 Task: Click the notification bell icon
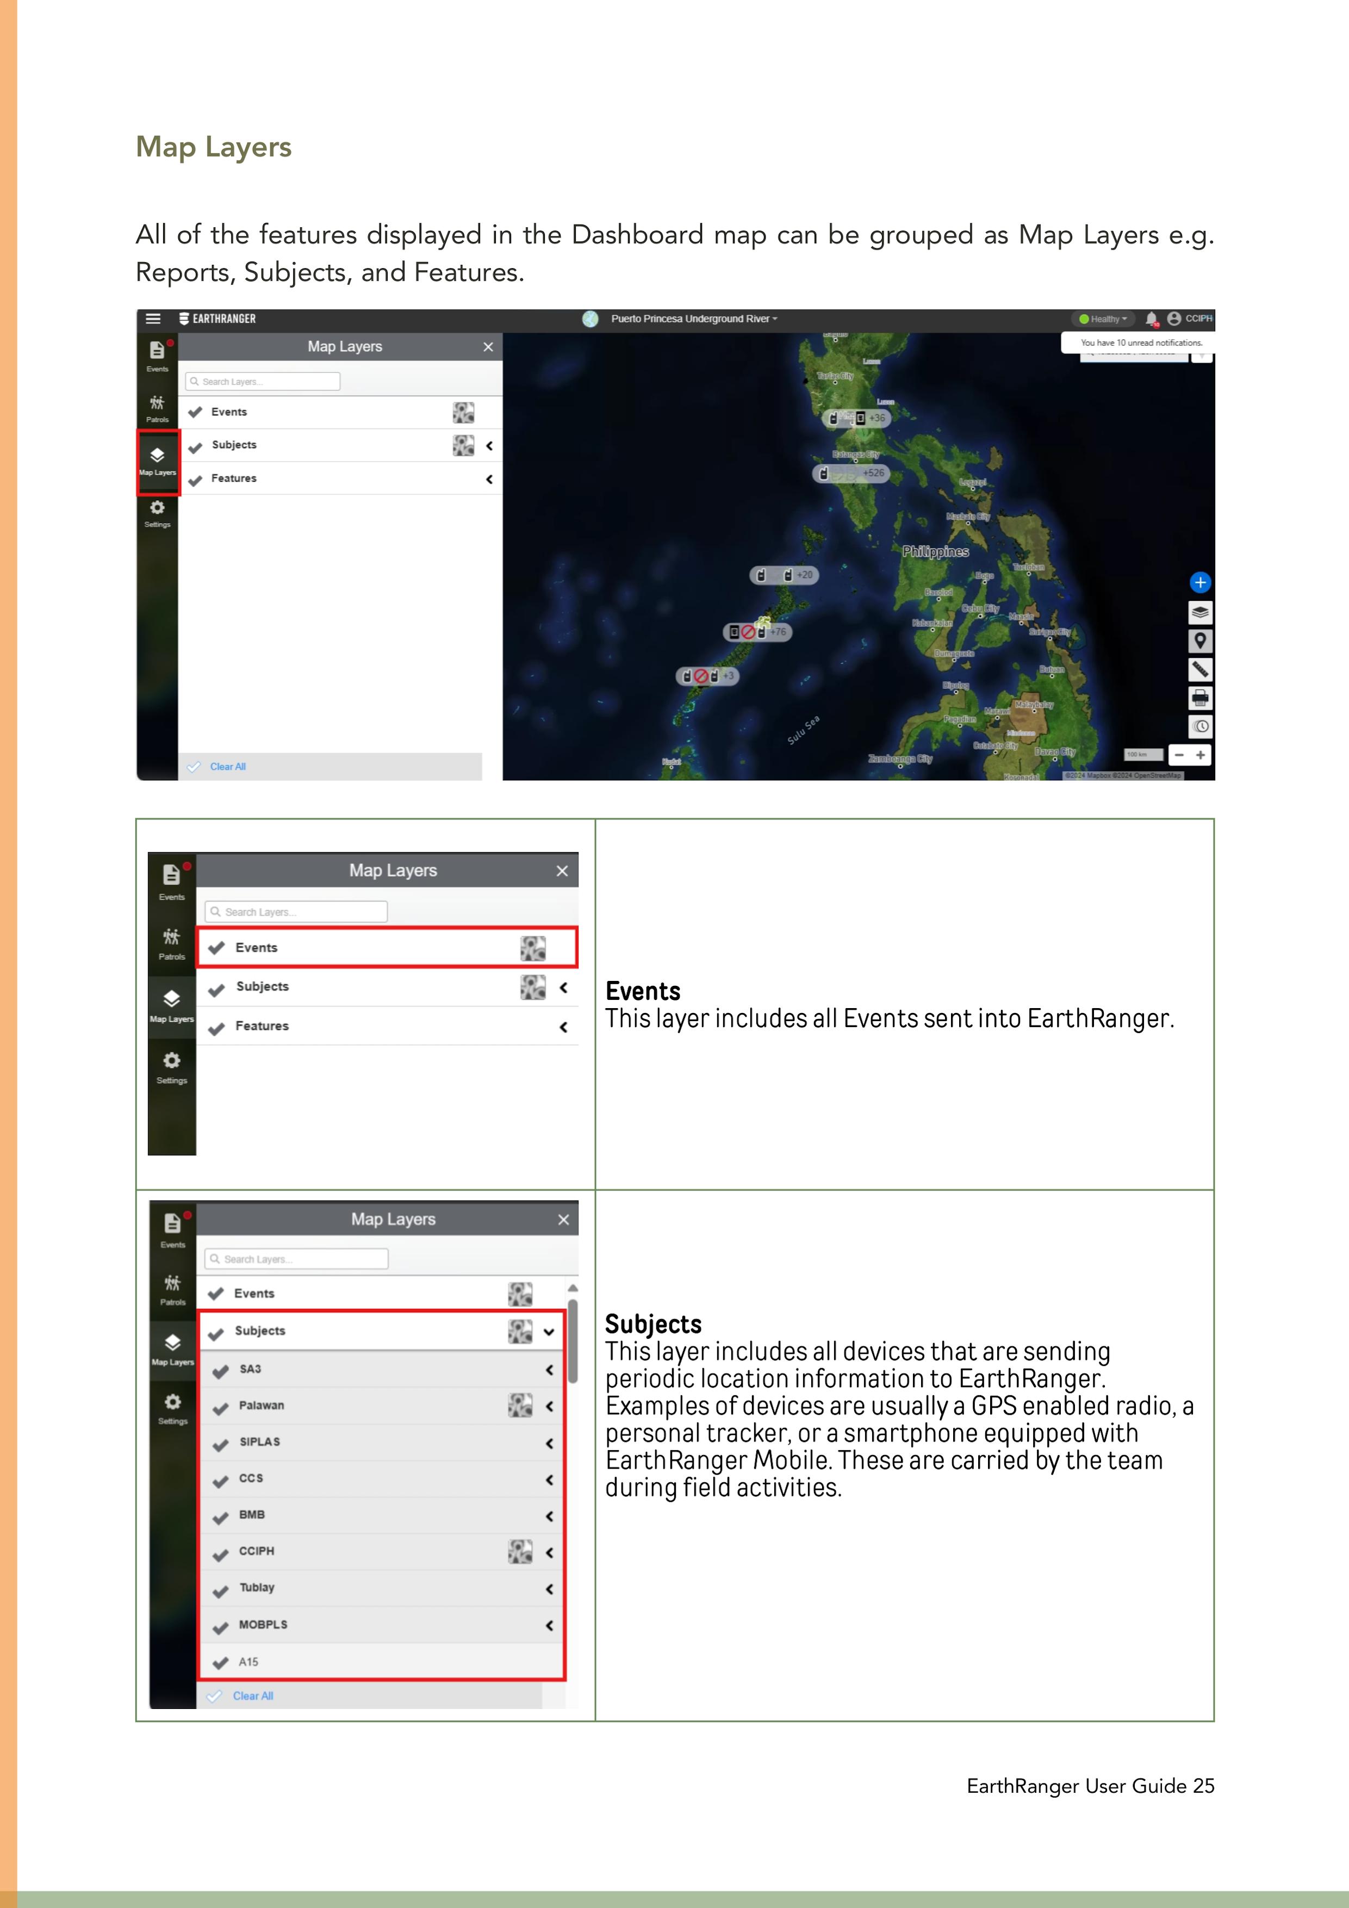coord(1151,319)
